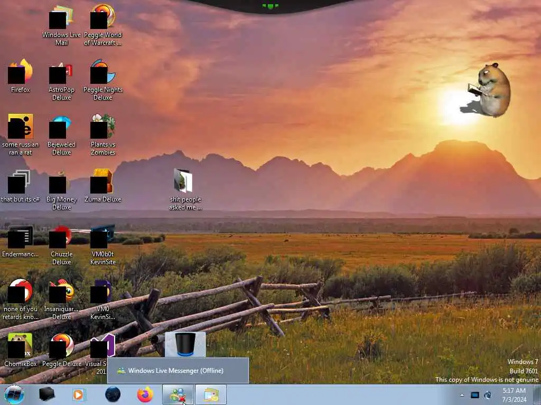Select Windows Live Messenger (Offline) preview label

pyautogui.click(x=175, y=371)
